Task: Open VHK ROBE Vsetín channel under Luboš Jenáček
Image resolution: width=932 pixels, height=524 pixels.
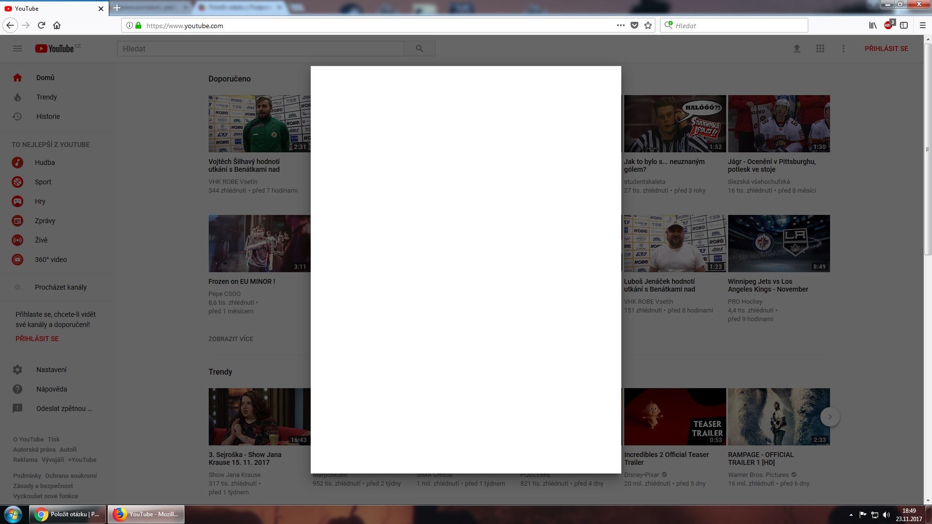Action: coord(649,302)
